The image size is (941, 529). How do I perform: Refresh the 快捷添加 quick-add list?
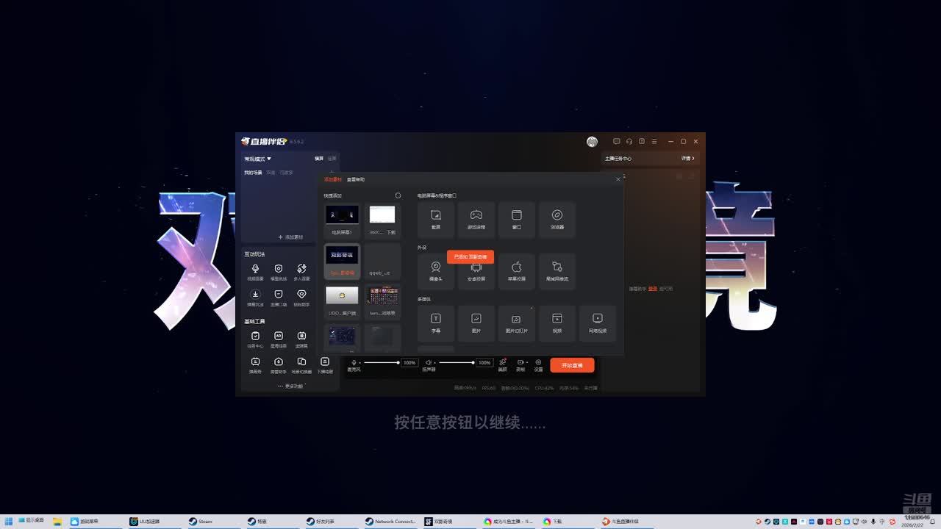[398, 195]
